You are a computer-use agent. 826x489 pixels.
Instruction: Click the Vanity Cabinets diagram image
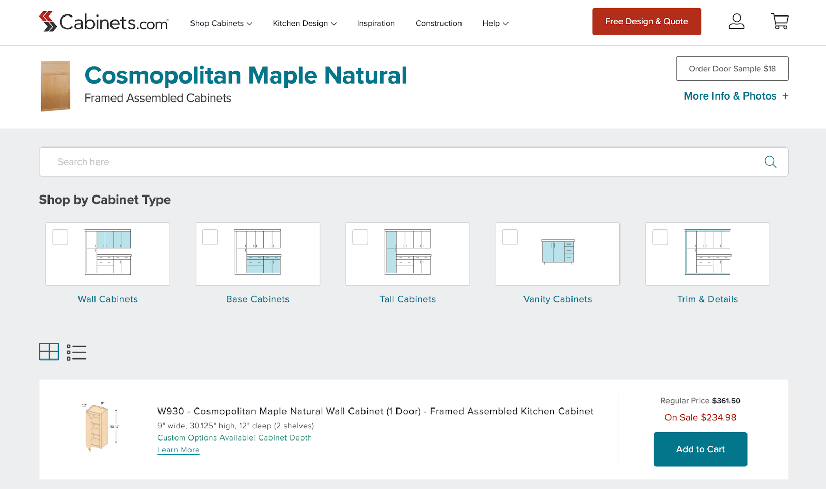click(558, 252)
